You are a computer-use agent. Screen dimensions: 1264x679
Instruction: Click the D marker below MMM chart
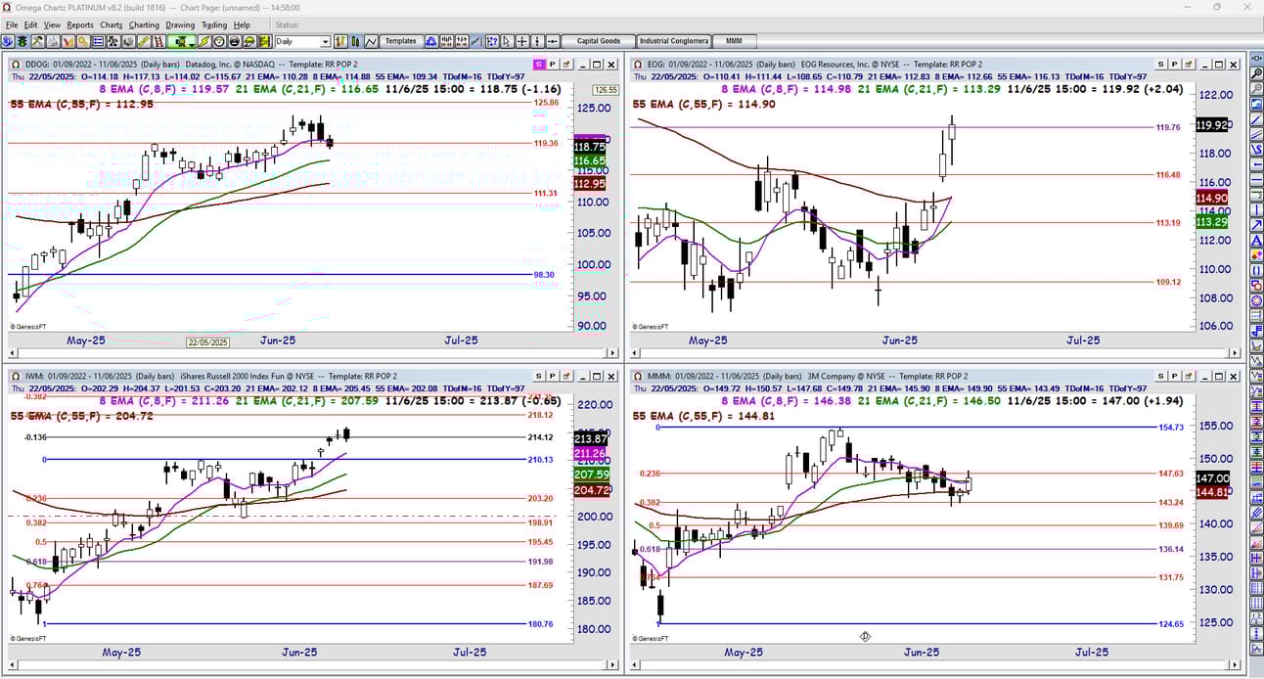(865, 636)
